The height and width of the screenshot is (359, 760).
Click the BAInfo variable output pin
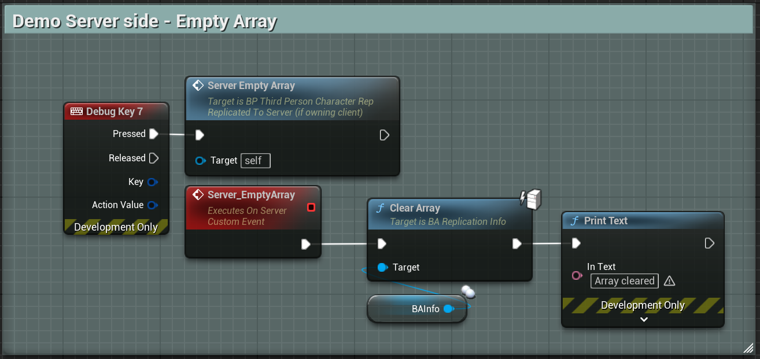(x=448, y=309)
